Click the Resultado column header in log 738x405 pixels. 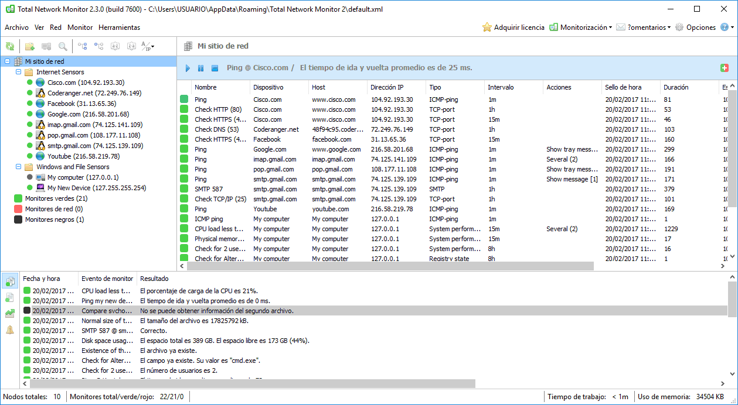tap(154, 279)
